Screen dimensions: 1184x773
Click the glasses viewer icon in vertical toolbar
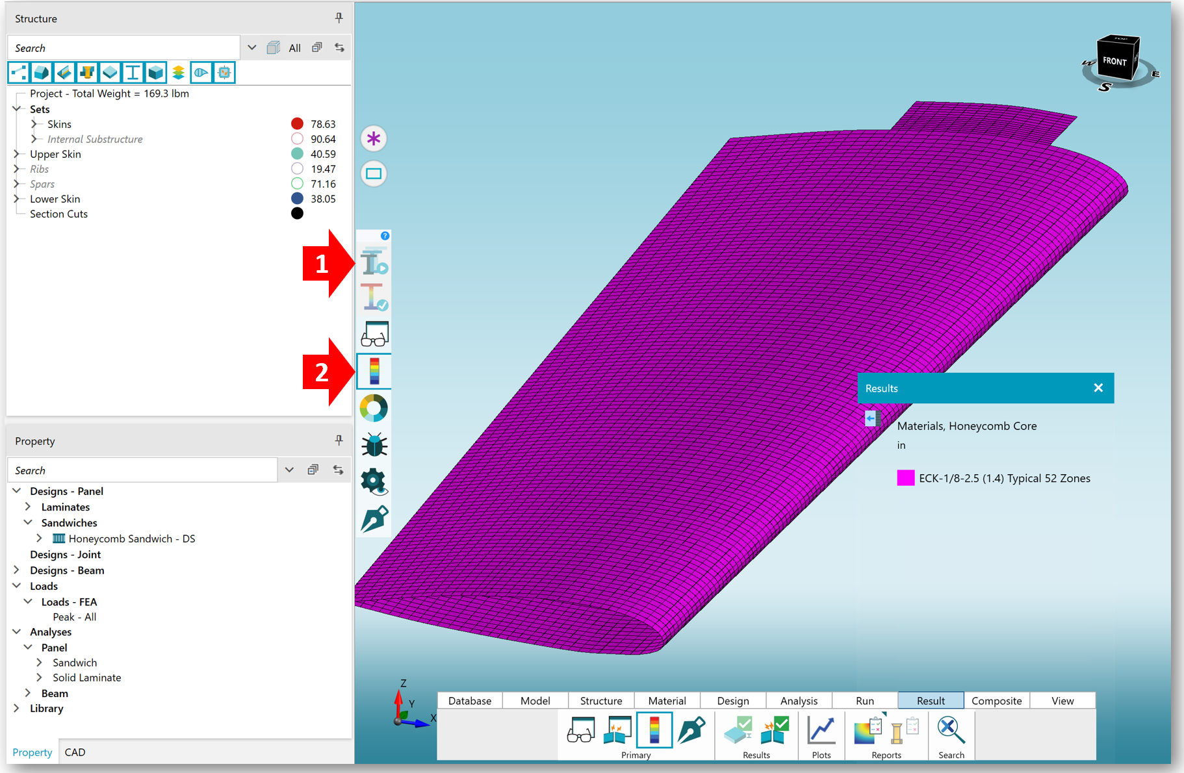(x=374, y=334)
